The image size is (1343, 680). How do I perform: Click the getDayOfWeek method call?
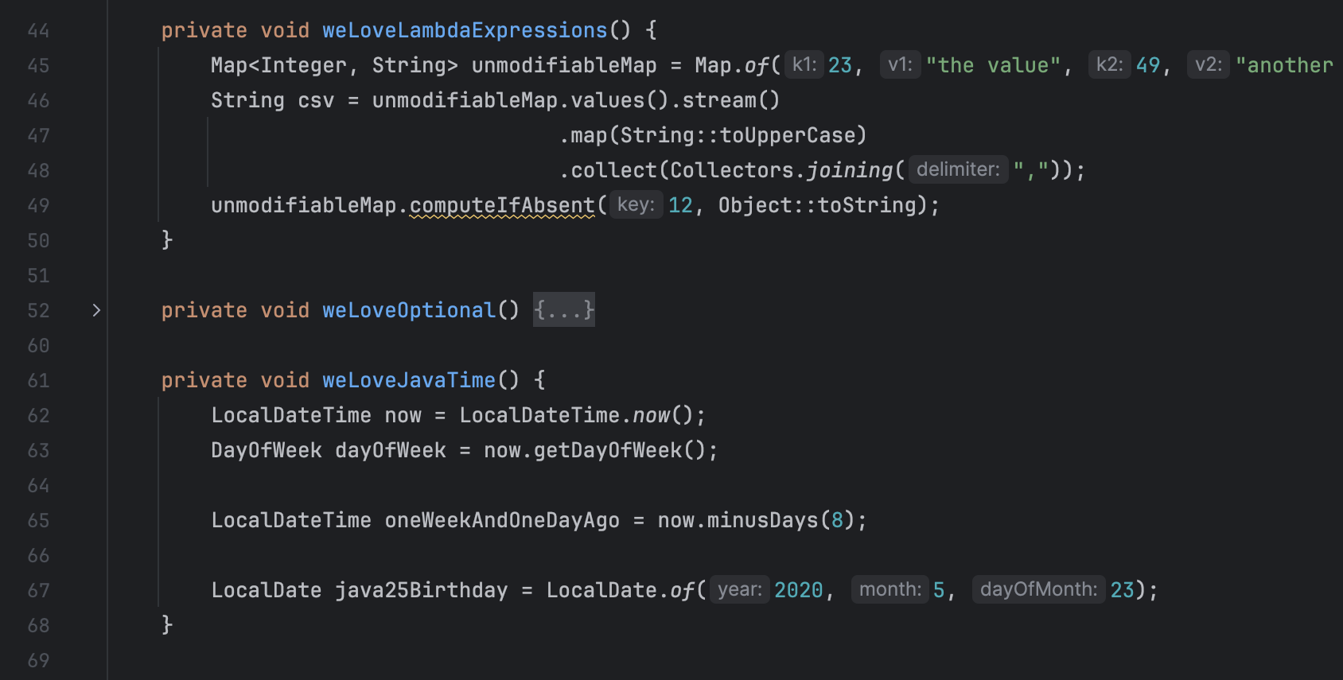608,450
